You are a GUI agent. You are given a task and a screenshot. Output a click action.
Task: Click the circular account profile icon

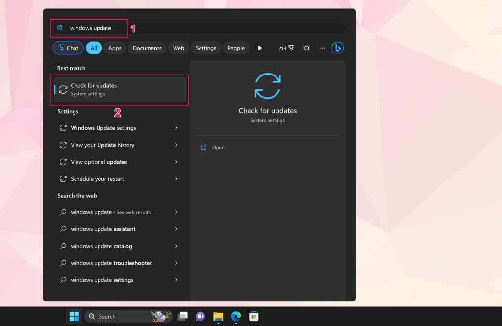click(x=306, y=48)
